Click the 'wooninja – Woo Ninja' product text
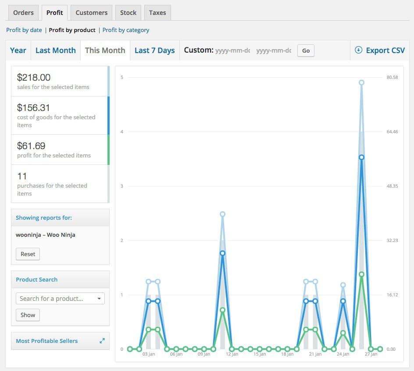Viewport: 414px width, 371px height. [x=46, y=235]
